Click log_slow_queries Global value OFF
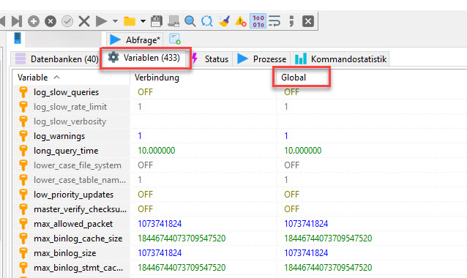The height and width of the screenshot is (278, 467). 291,92
